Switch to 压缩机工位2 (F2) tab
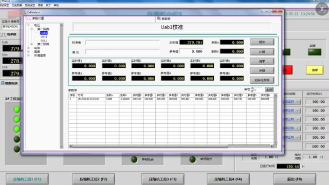Viewport: 329px width, 185px height. tap(94, 179)
